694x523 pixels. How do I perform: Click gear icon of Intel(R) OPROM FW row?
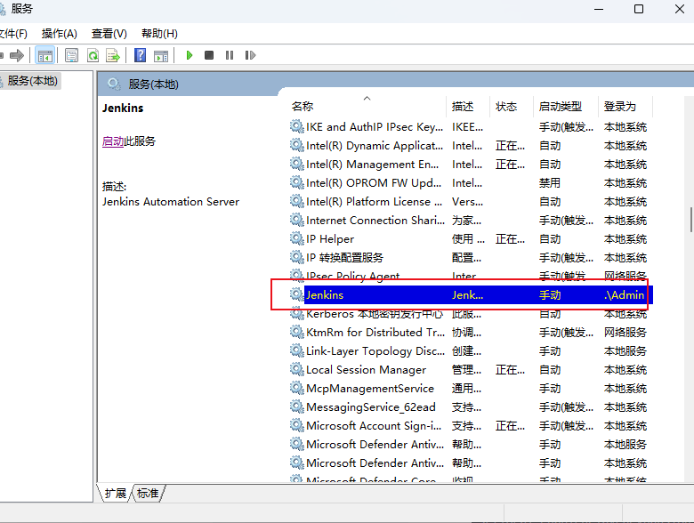point(296,182)
